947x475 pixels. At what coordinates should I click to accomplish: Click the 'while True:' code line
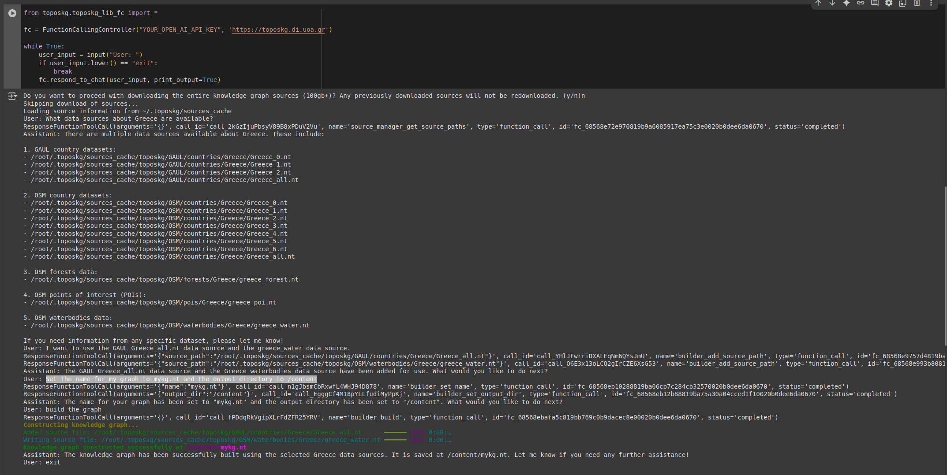click(44, 47)
